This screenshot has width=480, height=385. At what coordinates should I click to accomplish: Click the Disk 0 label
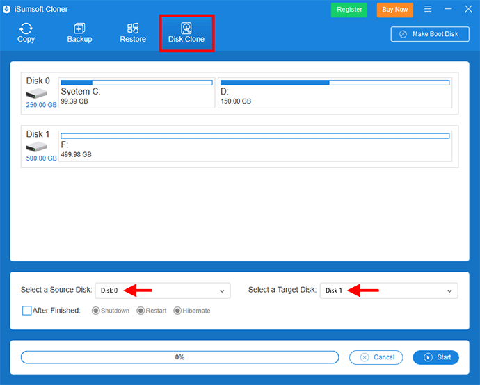(38, 81)
